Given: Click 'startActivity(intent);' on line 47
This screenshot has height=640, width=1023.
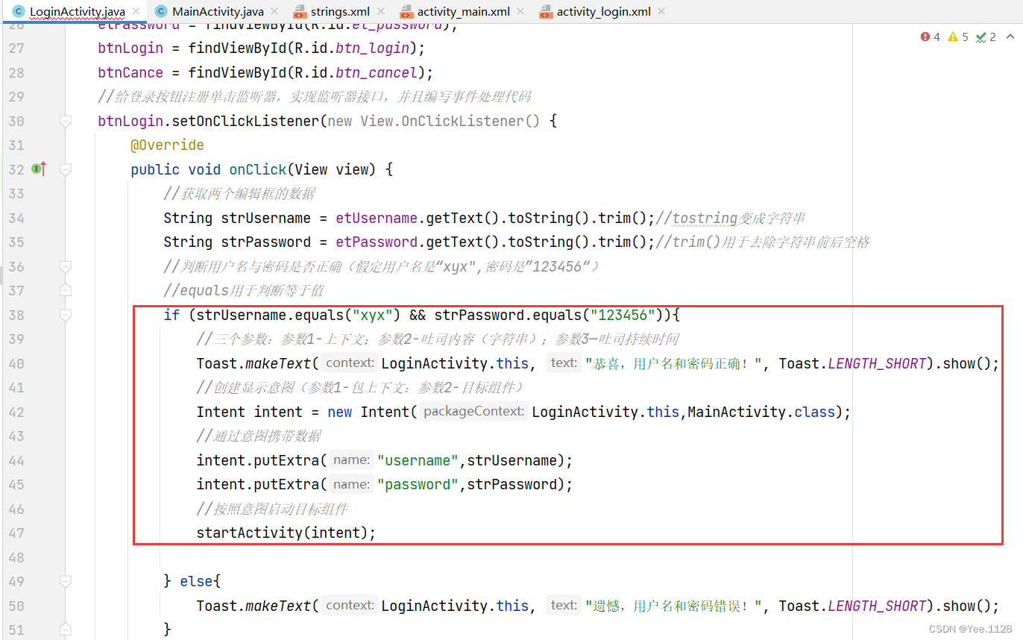Looking at the screenshot, I should coord(286,533).
